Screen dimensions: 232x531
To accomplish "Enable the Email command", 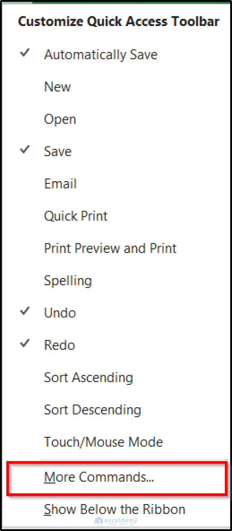I will pos(60,184).
